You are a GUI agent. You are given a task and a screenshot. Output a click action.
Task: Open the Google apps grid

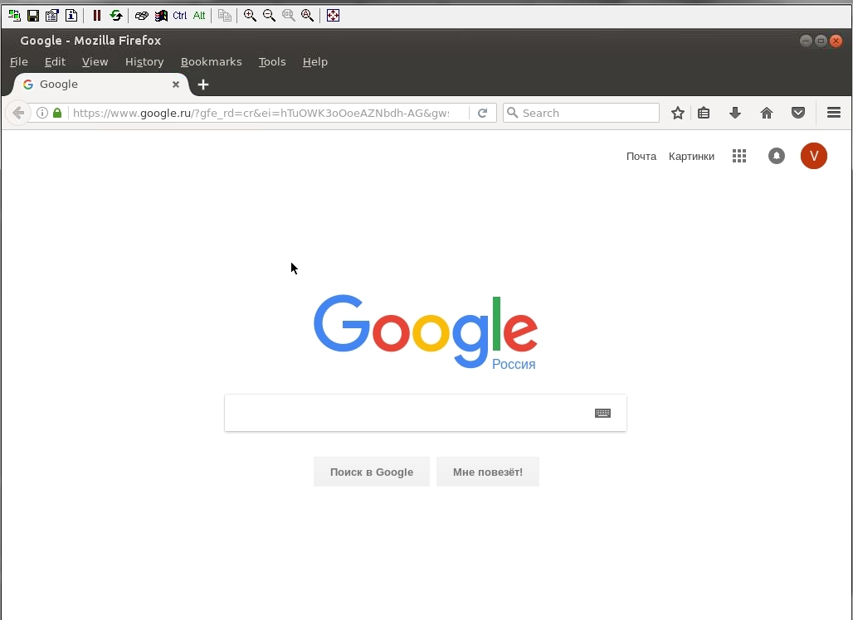(x=739, y=156)
